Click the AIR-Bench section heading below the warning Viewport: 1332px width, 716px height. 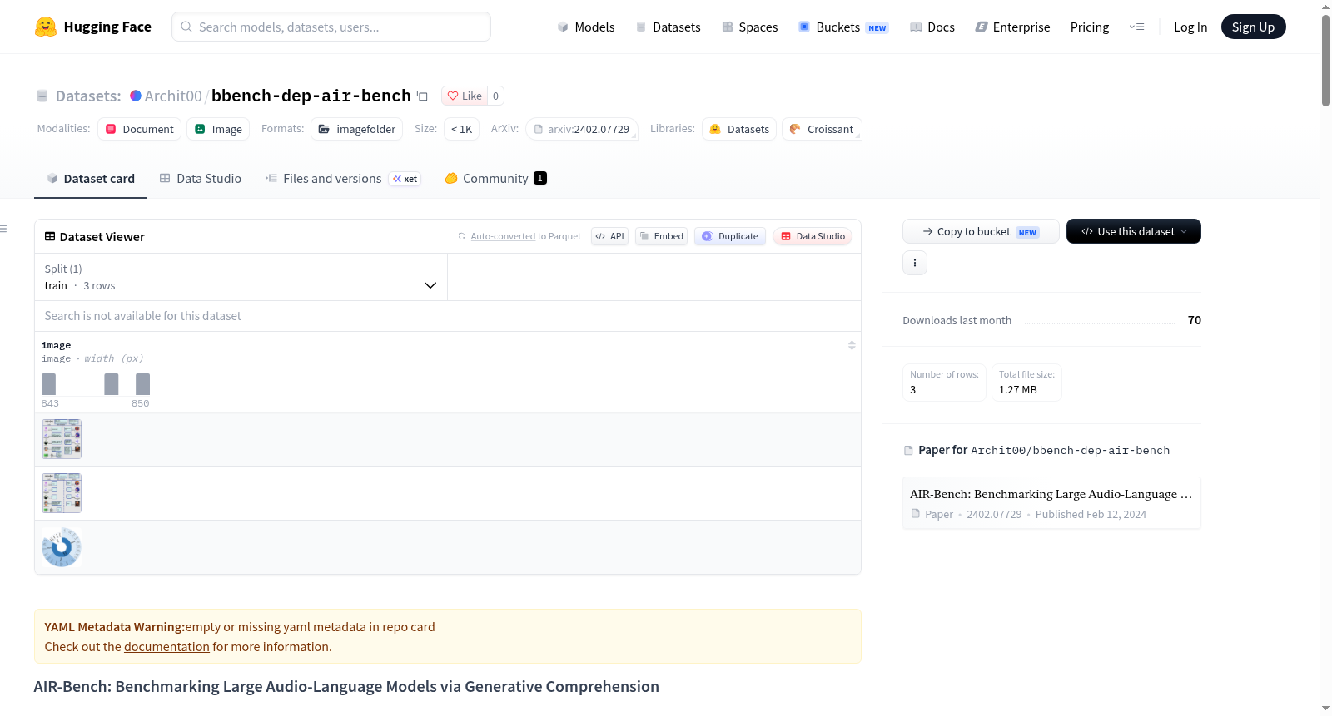pyautogui.click(x=346, y=687)
